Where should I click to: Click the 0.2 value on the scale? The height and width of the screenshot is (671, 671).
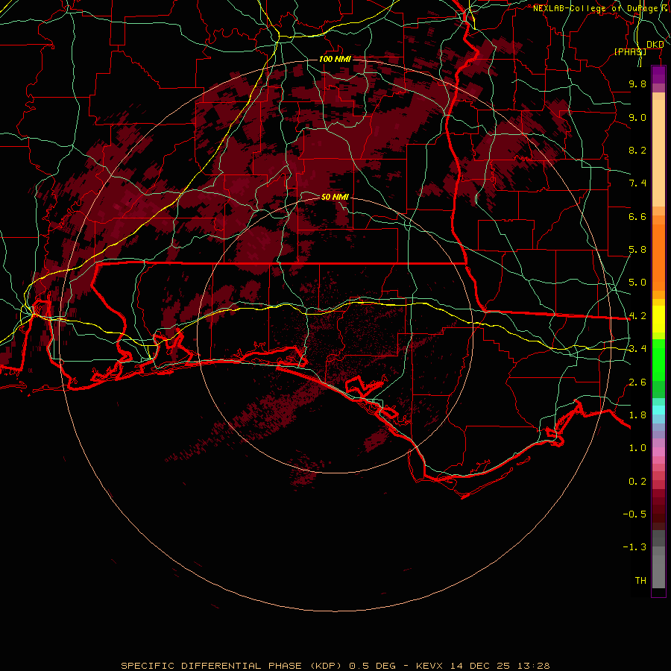pos(637,482)
